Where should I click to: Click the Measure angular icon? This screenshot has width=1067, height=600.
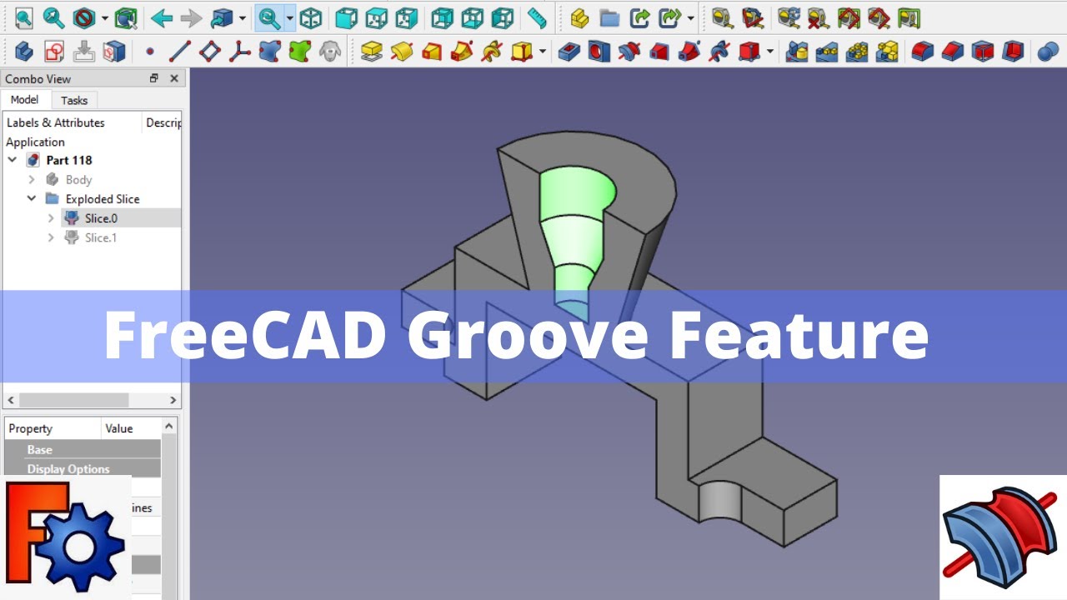coord(752,17)
